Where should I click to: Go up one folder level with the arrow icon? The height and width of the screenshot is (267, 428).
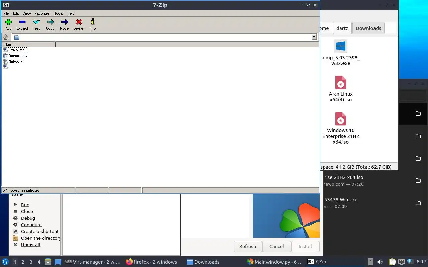point(6,37)
